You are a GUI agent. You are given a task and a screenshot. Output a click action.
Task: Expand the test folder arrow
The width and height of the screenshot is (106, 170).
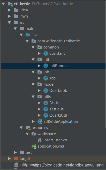click(15, 152)
